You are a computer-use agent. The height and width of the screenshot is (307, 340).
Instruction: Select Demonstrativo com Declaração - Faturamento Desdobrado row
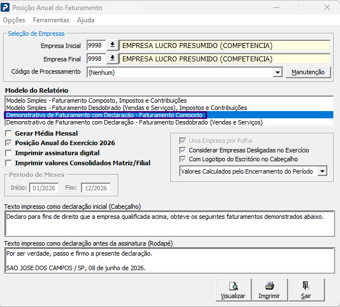(x=169, y=122)
